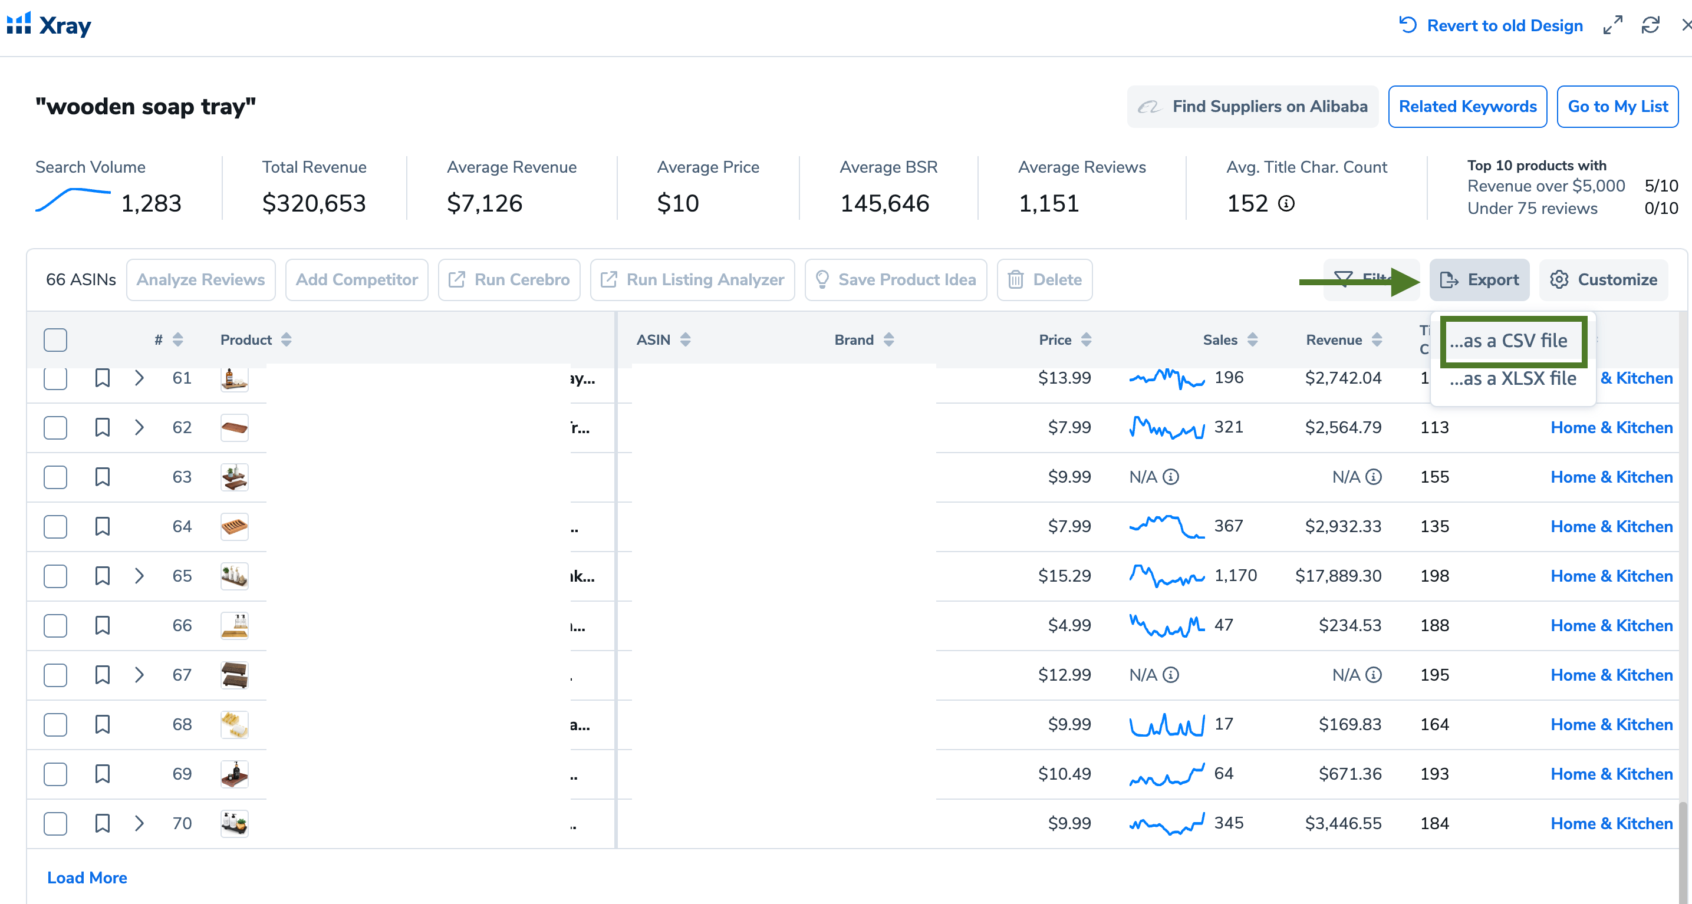Image resolution: width=1692 pixels, height=904 pixels.
Task: Expand row 62 variations chevron
Action: click(x=139, y=427)
